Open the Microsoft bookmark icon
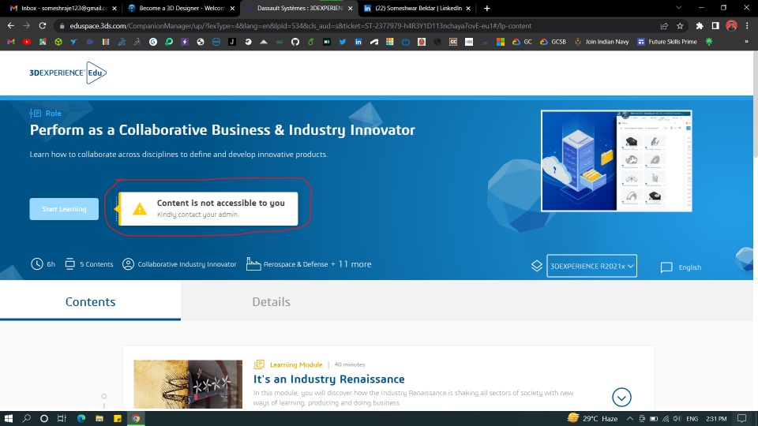This screenshot has height=426, width=758. click(501, 42)
